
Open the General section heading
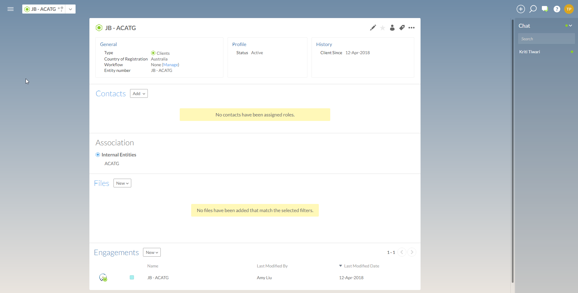[x=108, y=44]
